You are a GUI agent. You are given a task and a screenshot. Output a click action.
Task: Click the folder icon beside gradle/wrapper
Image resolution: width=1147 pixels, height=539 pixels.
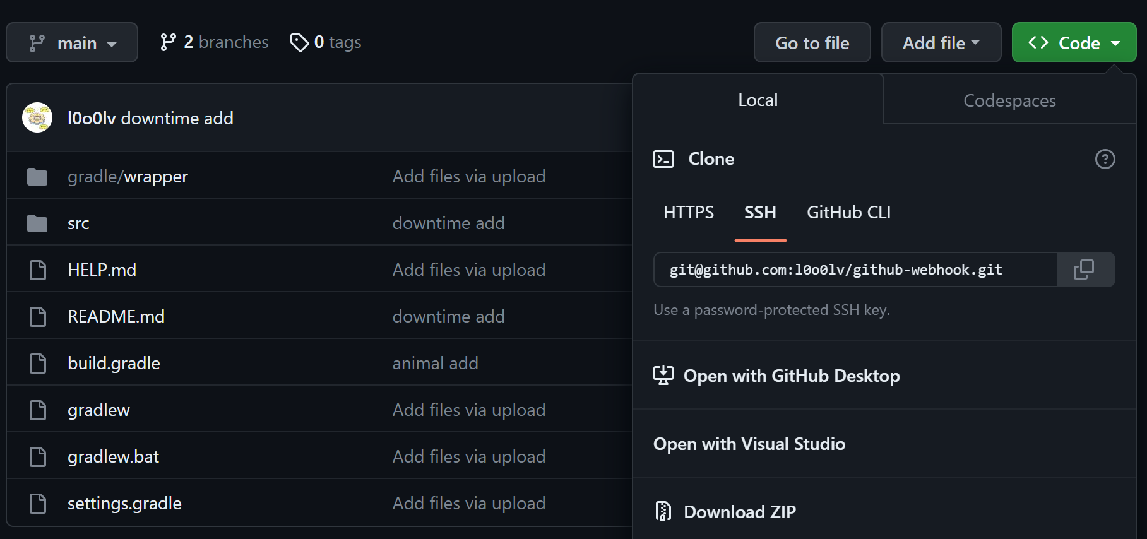pyautogui.click(x=37, y=177)
